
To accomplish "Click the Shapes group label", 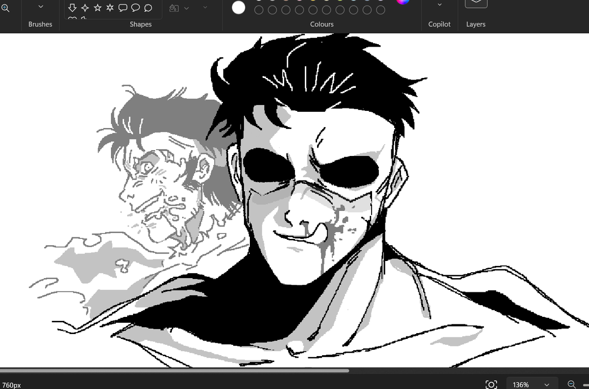I will click(x=141, y=24).
